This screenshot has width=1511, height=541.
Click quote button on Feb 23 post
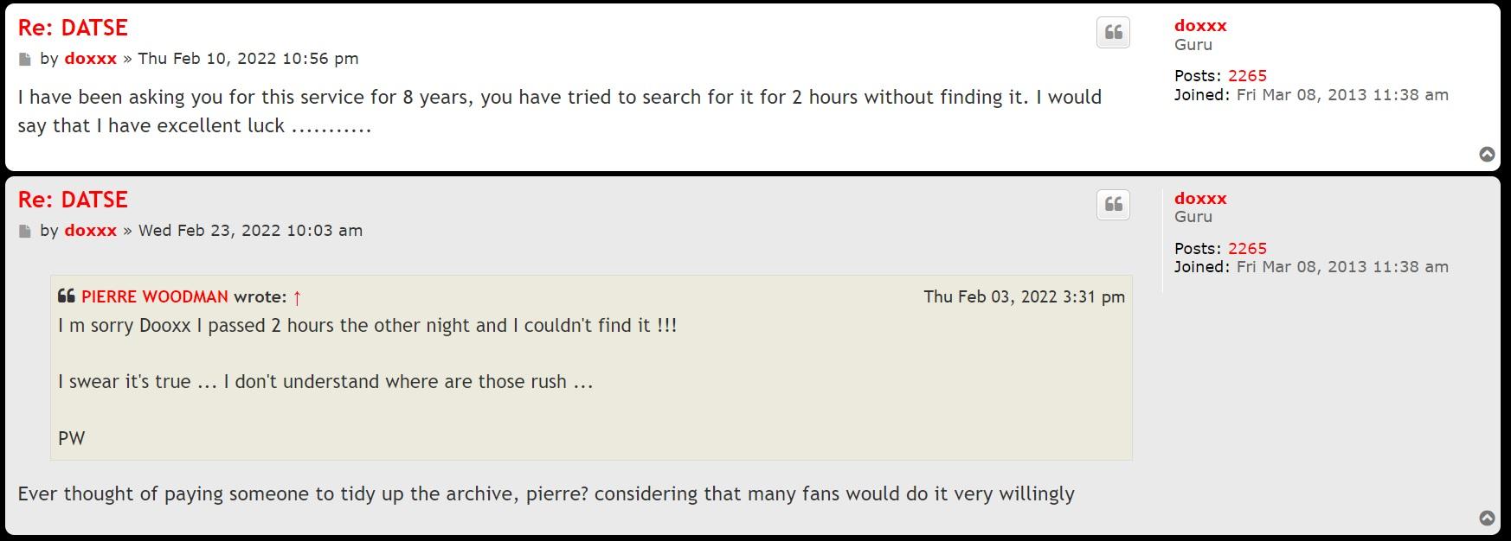click(1113, 205)
